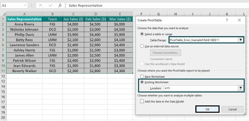Click the $1,500 Feb Sales cell
The width and height of the screenshot is (249, 121).
pyautogui.click(x=96, y=50)
